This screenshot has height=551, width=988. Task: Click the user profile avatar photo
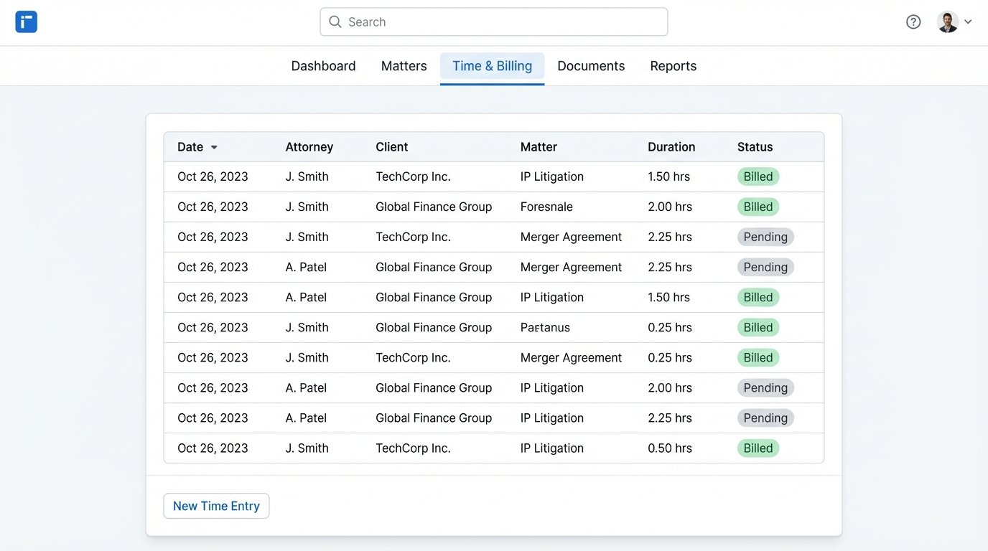tap(946, 22)
